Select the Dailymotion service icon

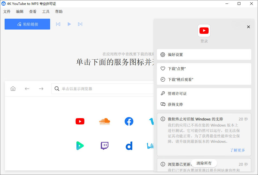coord(129,146)
